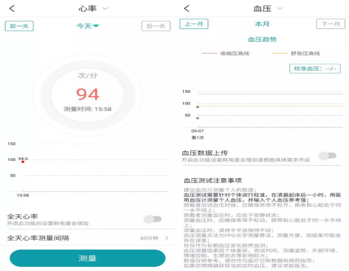Tap the red 94.0 data point
Image resolution: width=349 pixels, height=271 pixels.
pyautogui.click(x=23, y=161)
